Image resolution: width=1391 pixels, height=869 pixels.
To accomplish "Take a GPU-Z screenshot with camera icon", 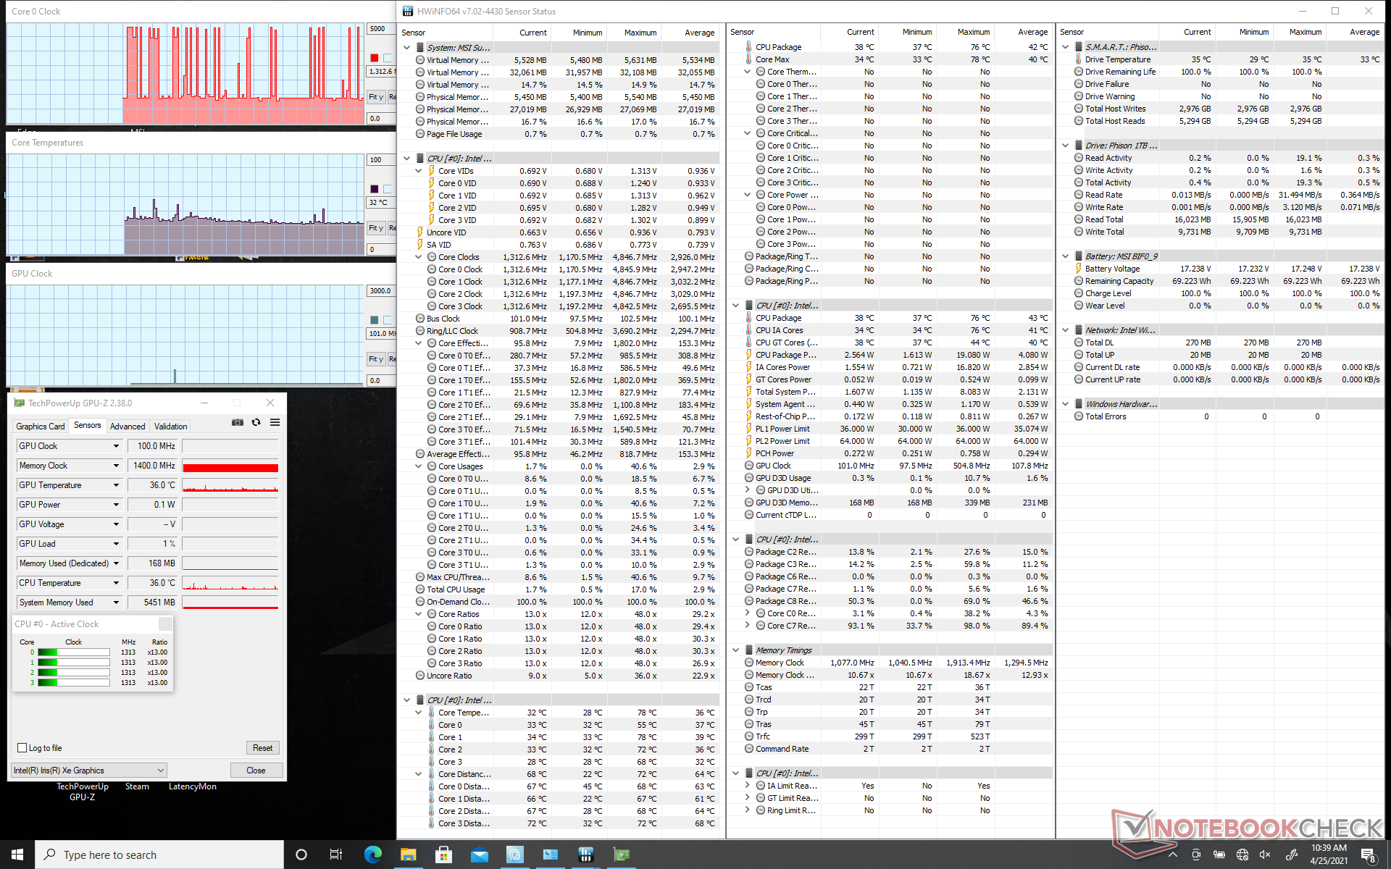I will [237, 422].
